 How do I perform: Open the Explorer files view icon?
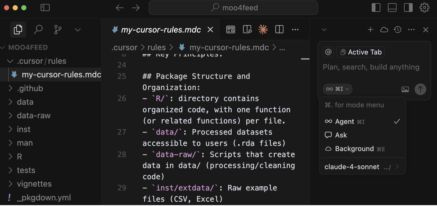18,30
